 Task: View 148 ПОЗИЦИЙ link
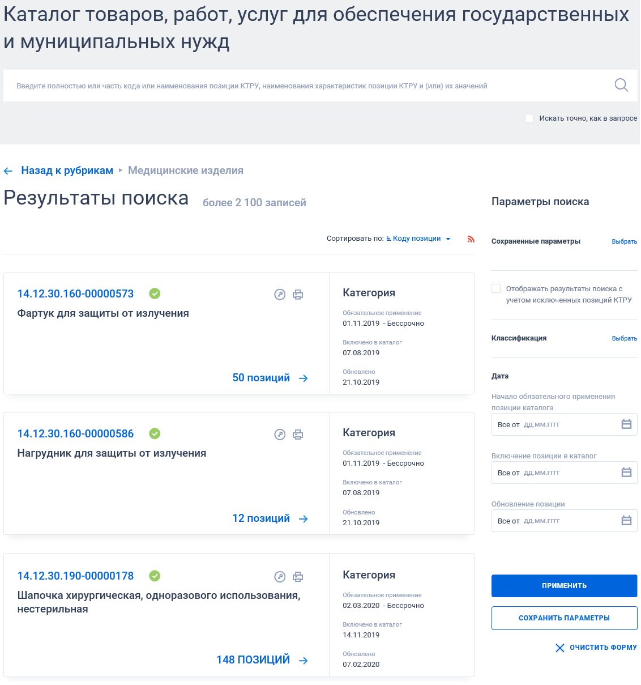[x=253, y=660]
